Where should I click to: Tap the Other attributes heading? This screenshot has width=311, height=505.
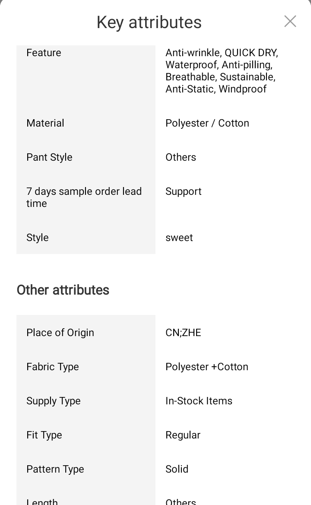point(63,290)
